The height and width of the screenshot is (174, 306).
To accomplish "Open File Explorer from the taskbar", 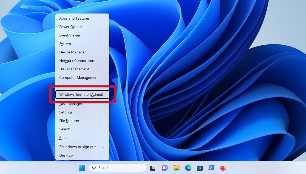I will coord(176,168).
